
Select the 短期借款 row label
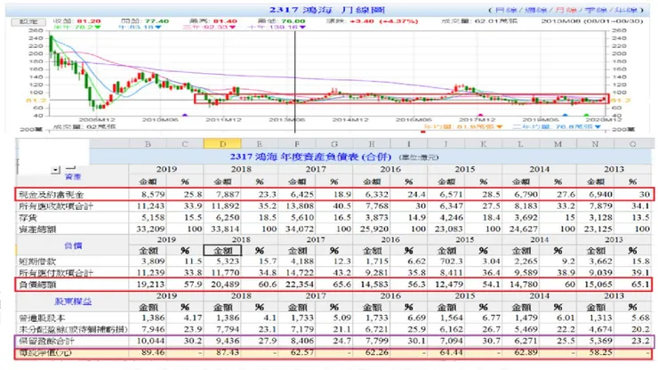37,261
